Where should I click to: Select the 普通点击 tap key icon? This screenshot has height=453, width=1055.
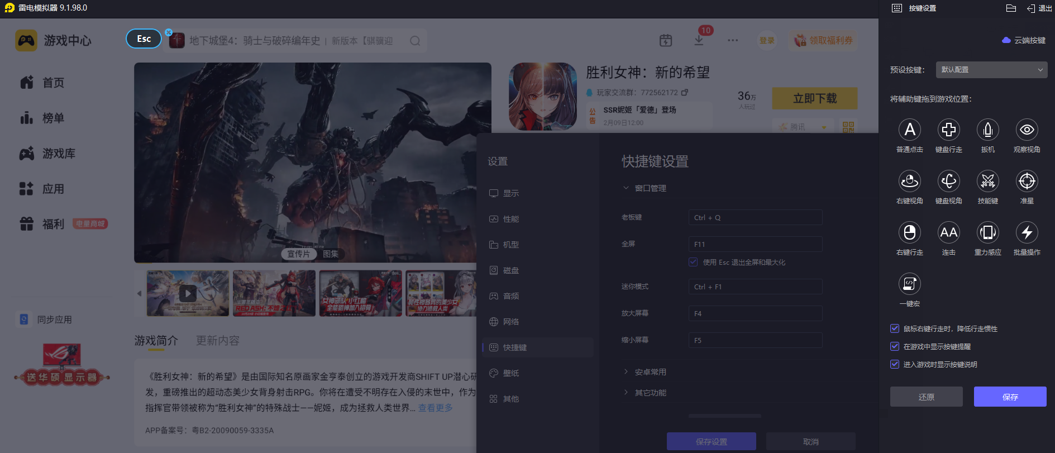tap(909, 130)
